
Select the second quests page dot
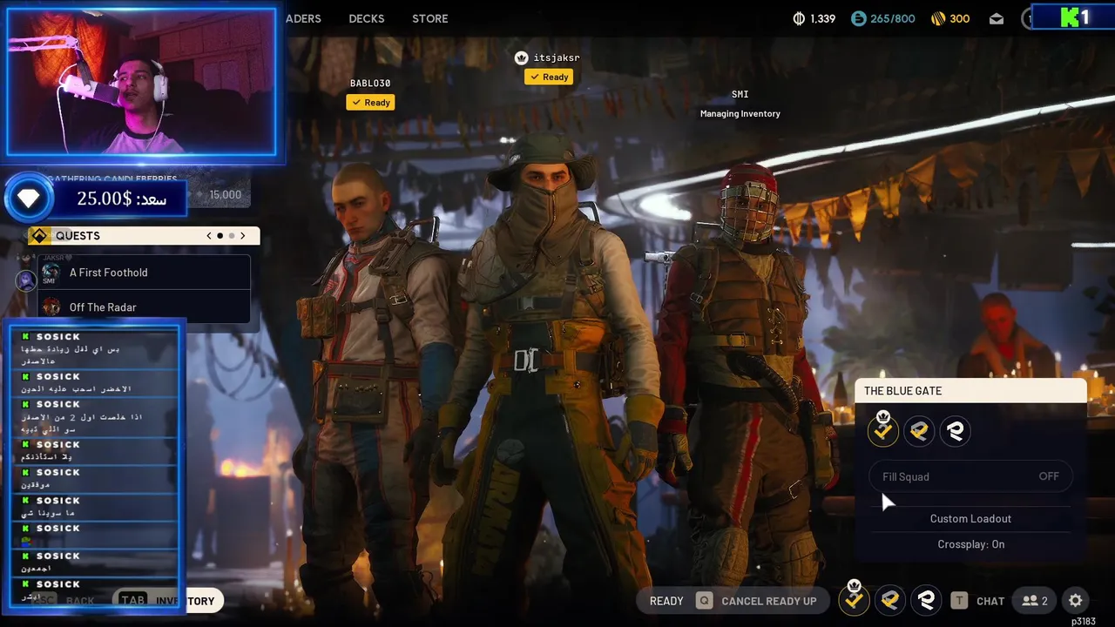[x=232, y=236]
